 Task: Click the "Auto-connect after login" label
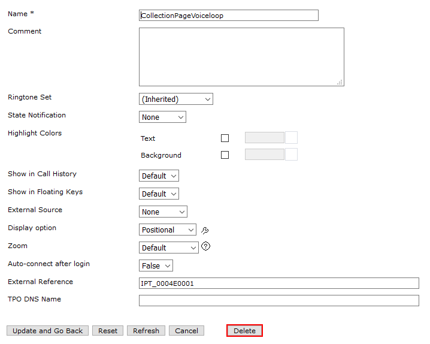tap(49, 264)
